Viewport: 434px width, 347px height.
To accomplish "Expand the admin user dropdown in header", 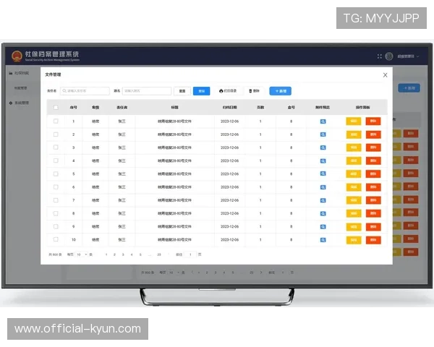I will point(409,56).
